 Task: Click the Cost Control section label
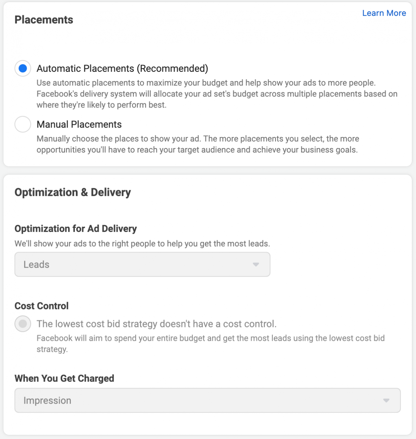pyautogui.click(x=41, y=306)
